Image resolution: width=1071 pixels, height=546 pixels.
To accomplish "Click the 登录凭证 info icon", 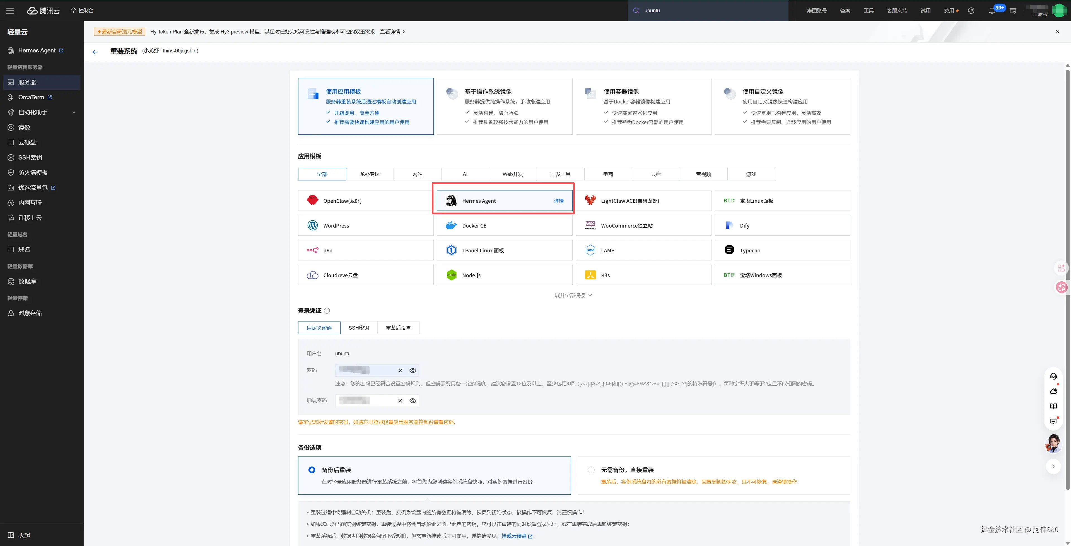I will [327, 311].
